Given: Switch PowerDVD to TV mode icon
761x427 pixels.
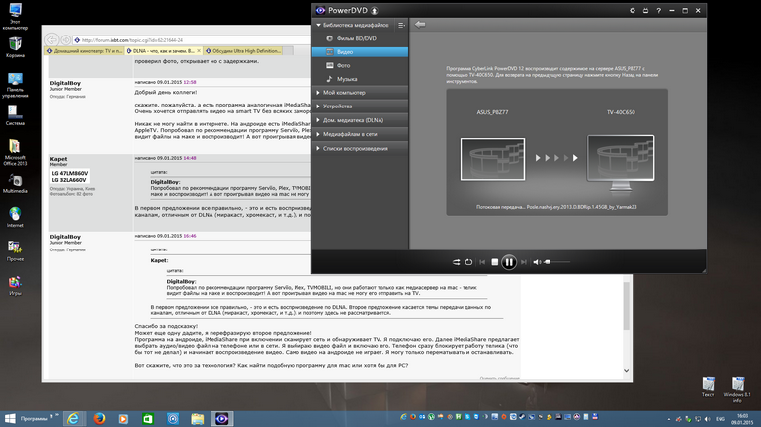Looking at the screenshot, I should [x=645, y=10].
